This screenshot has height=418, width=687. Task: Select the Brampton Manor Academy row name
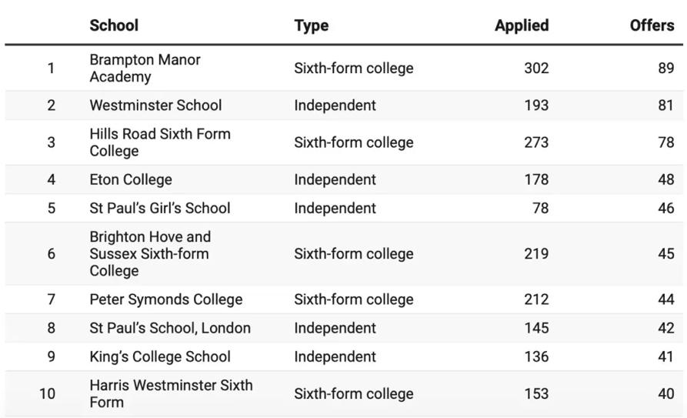(145, 69)
